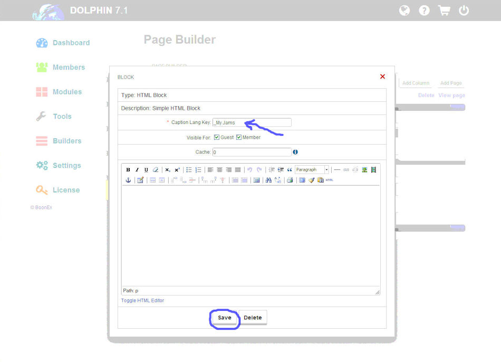Insert an anchor with the anchor icon

point(128,180)
